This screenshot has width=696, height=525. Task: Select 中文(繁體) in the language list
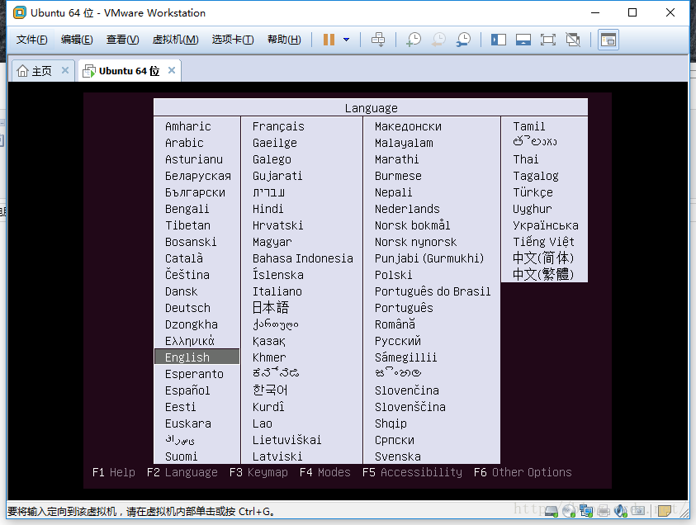point(543,274)
